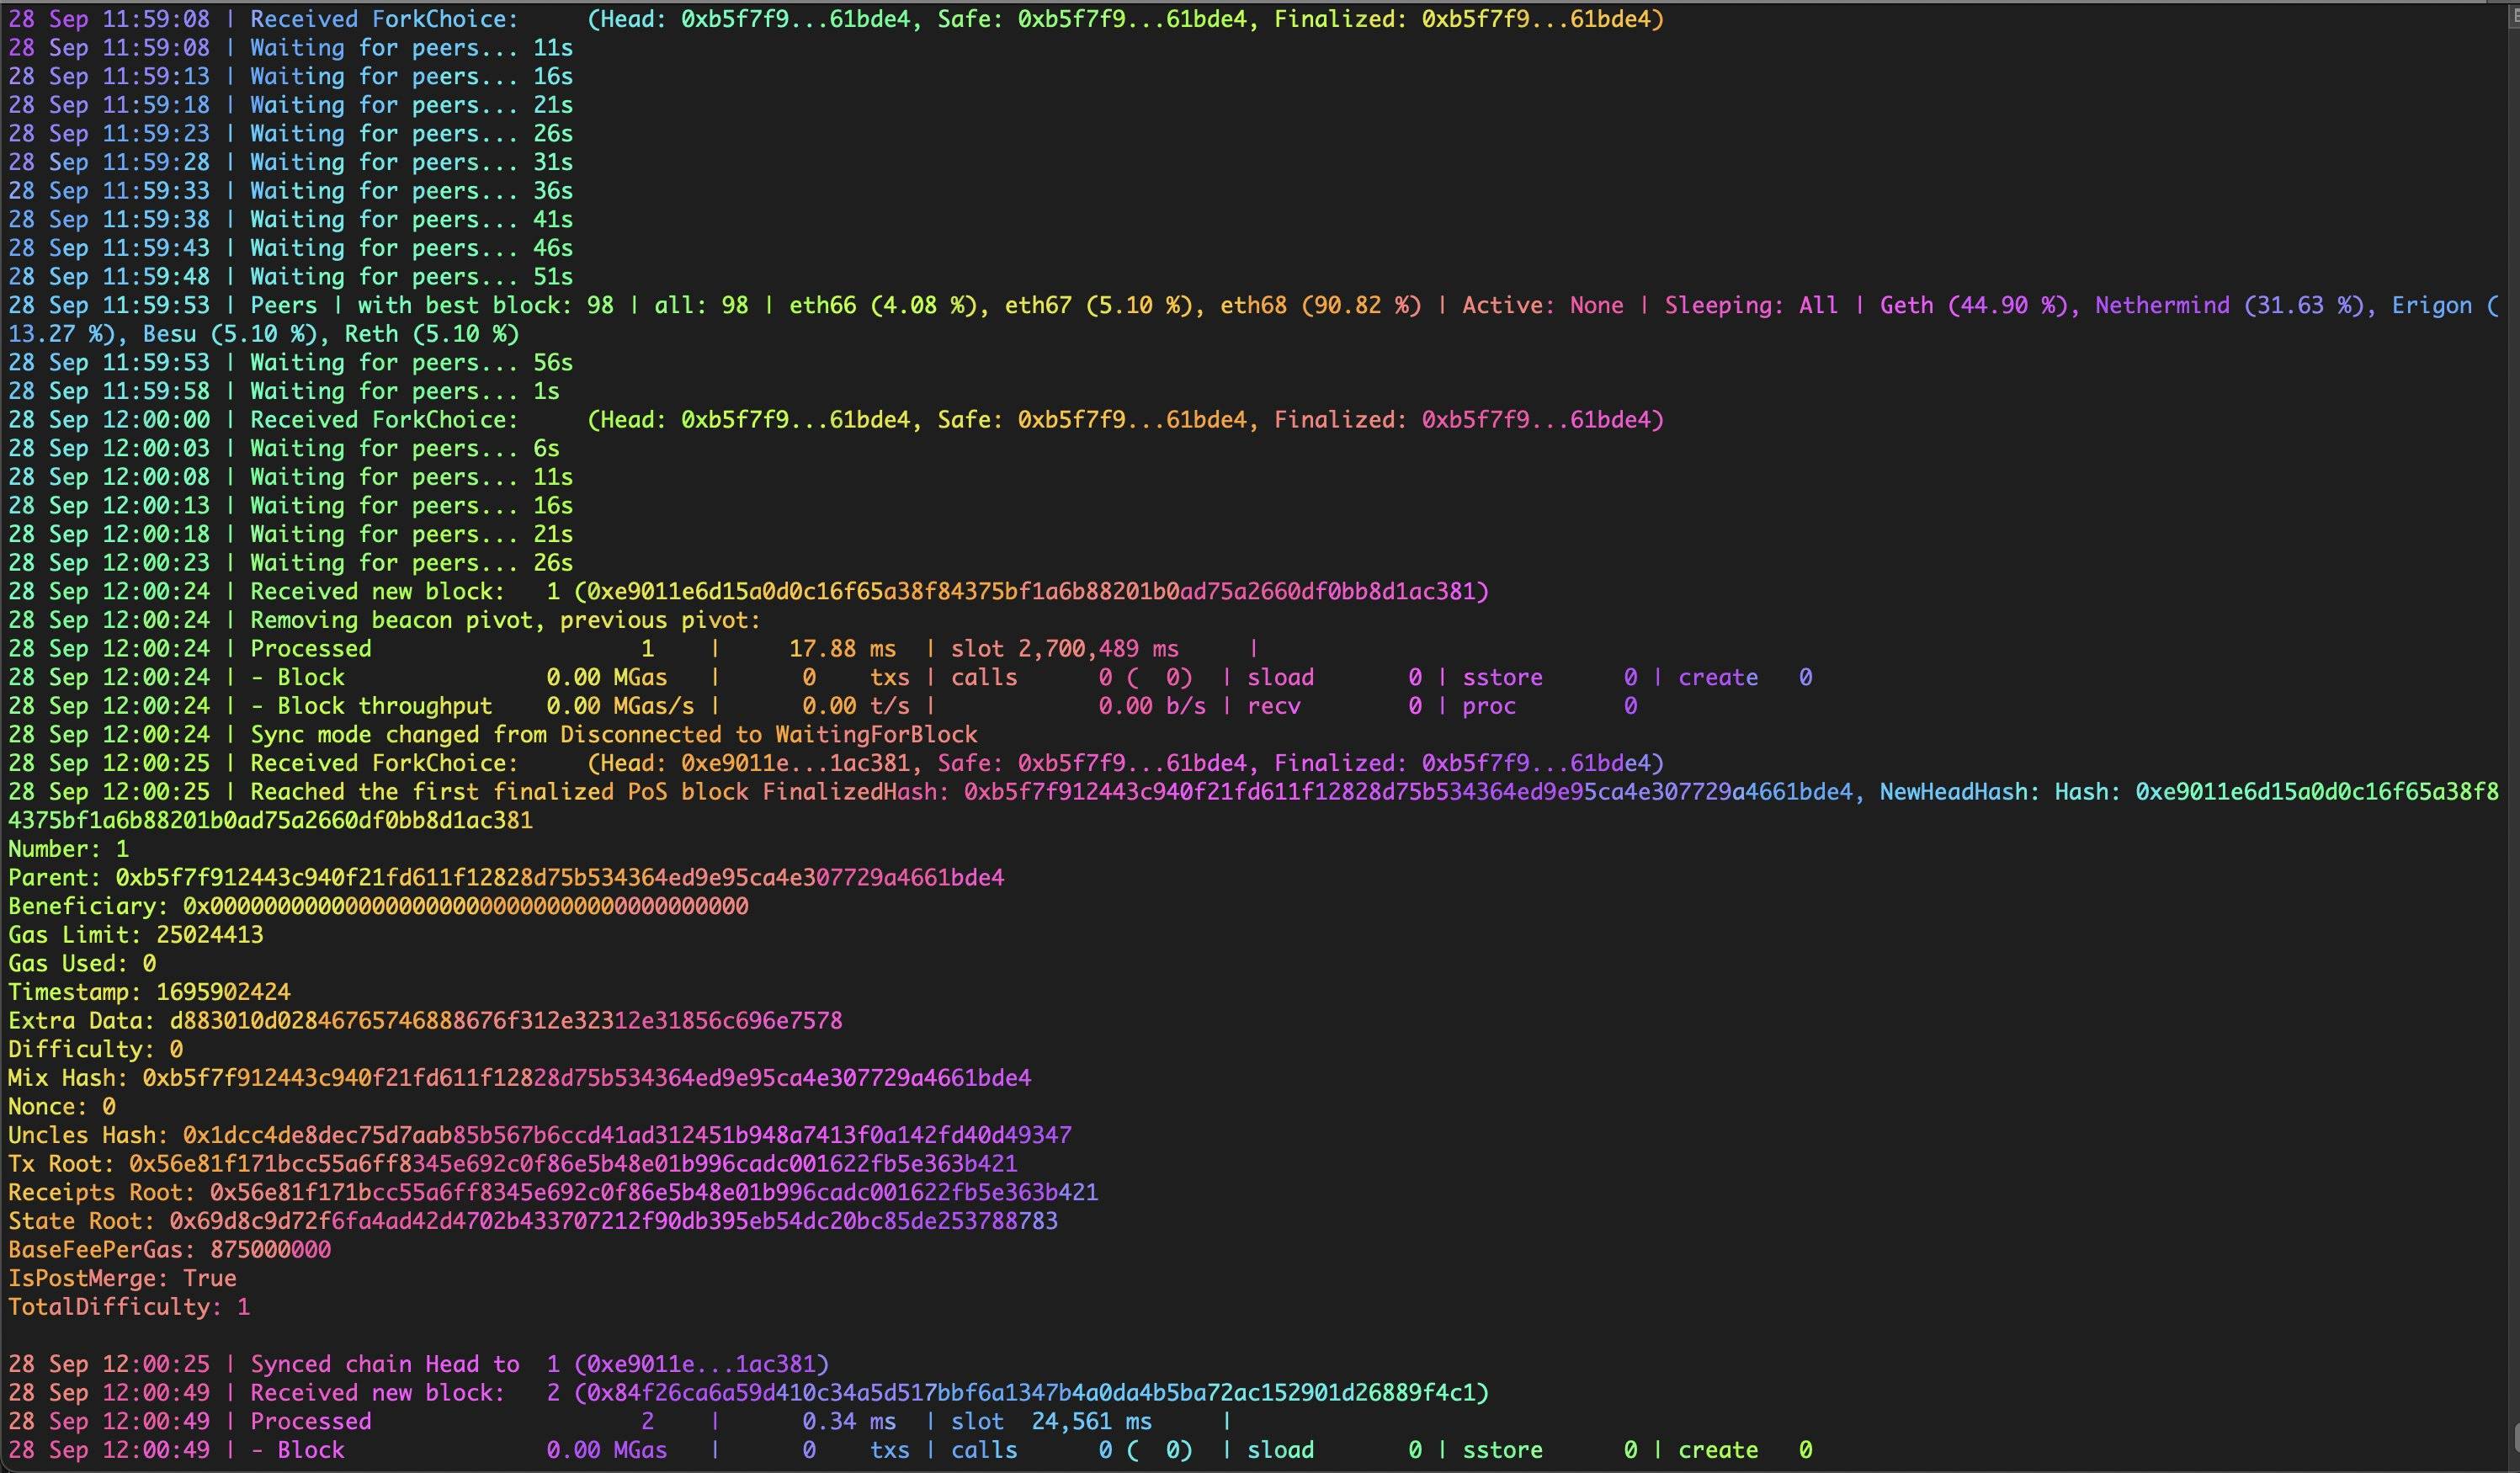The width and height of the screenshot is (2520, 1473).
Task: Select the 'Waiting for peers... 56s' line
Action: point(290,363)
